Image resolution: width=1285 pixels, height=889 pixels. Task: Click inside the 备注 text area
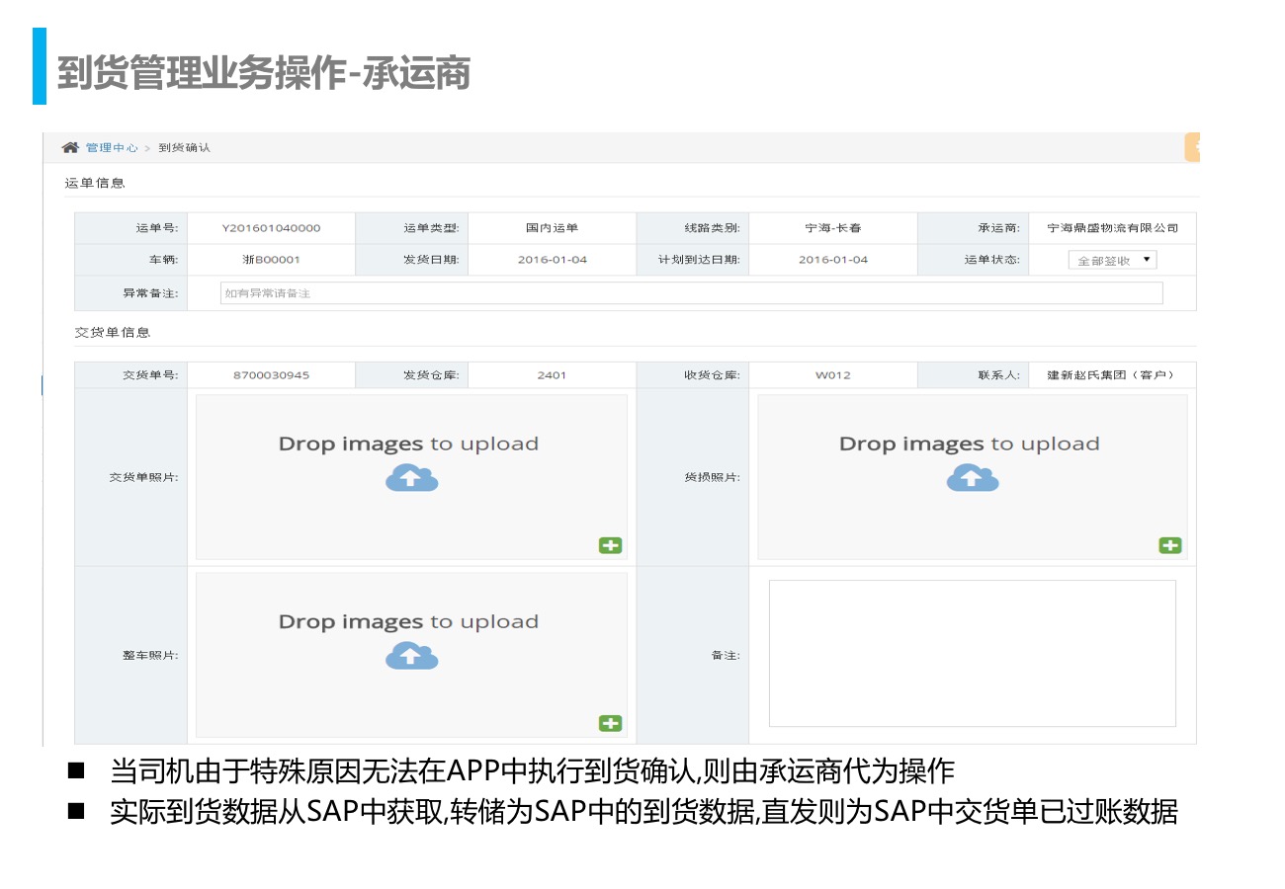pyautogui.click(x=972, y=653)
